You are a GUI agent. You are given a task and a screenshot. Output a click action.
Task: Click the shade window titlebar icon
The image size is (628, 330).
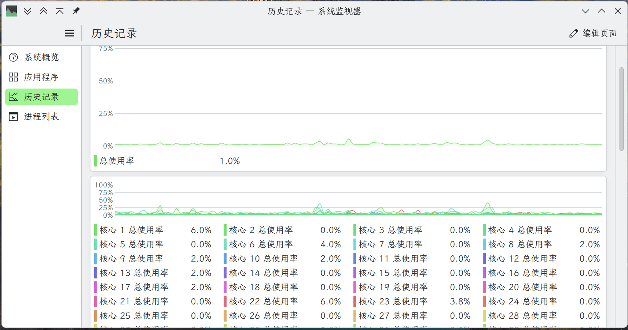point(60,11)
